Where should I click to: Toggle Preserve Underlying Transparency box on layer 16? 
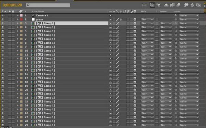[157, 74]
